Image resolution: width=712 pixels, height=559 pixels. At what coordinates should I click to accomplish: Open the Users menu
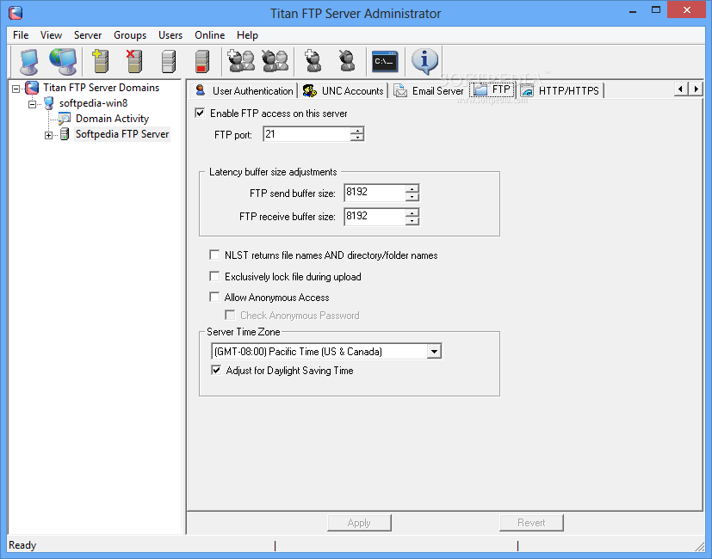coord(170,35)
